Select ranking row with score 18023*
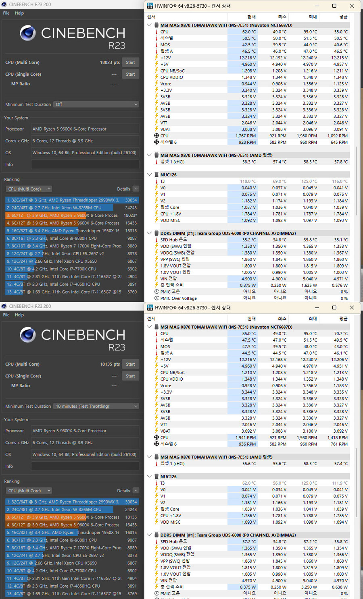Screen dimensions: 363x599 (72, 216)
